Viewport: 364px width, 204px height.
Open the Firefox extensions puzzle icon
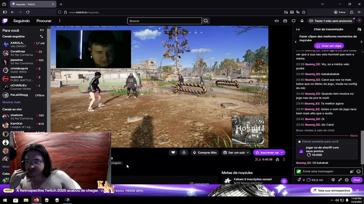[x=352, y=12]
